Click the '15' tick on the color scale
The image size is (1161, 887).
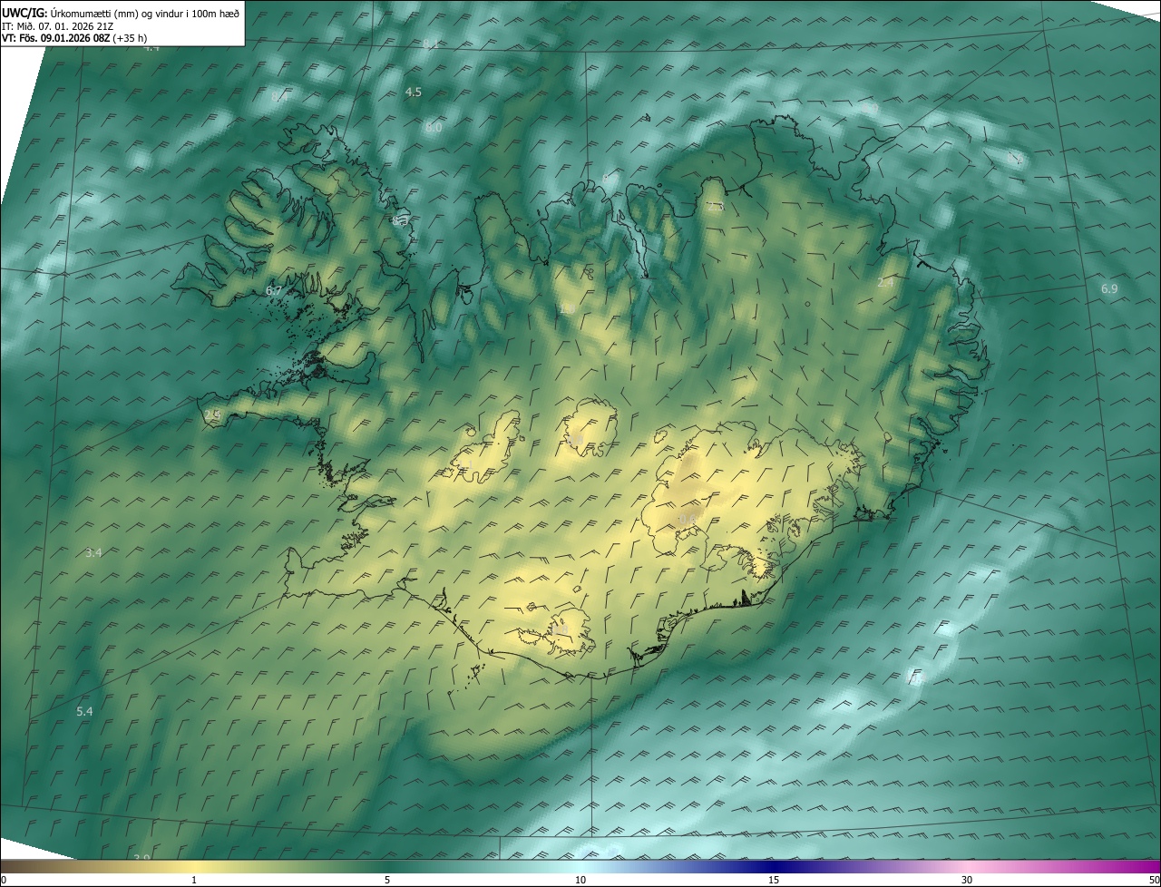point(774,881)
